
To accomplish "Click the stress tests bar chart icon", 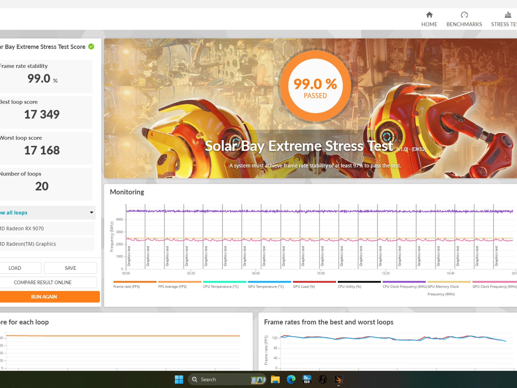I will pos(508,15).
